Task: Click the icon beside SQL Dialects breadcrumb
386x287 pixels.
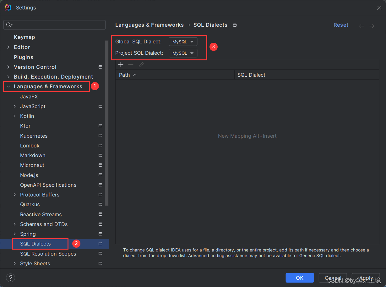Action: coord(235,25)
